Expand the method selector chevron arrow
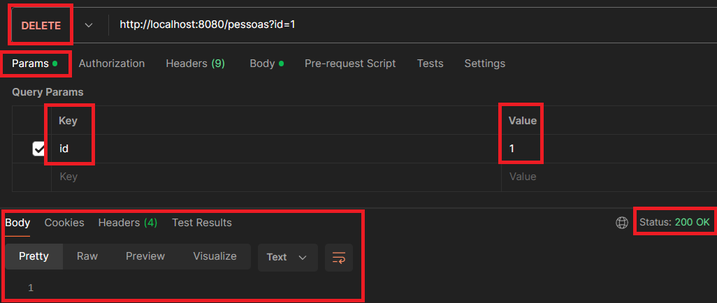 [89, 25]
